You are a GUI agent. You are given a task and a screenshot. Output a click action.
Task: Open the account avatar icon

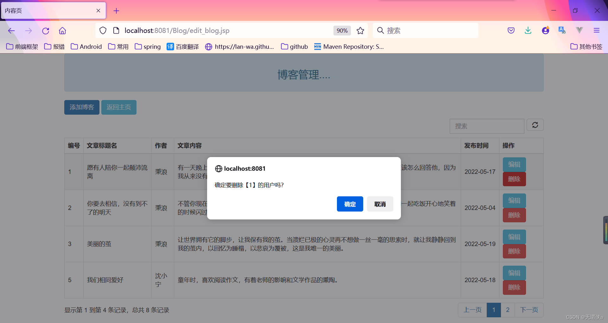tap(545, 30)
